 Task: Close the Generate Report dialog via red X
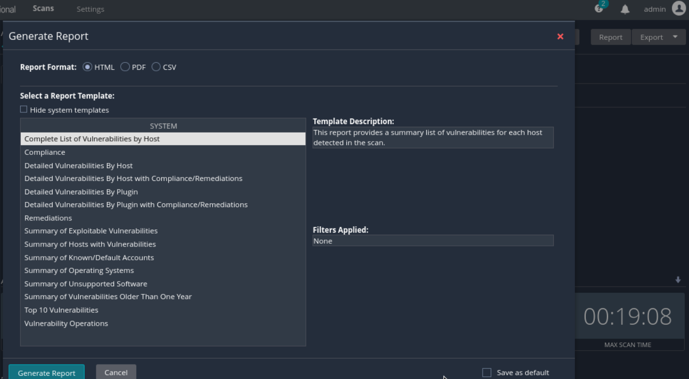[x=560, y=36]
